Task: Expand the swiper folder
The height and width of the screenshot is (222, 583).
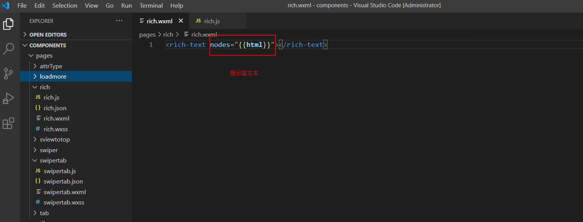Action: pyautogui.click(x=76, y=150)
